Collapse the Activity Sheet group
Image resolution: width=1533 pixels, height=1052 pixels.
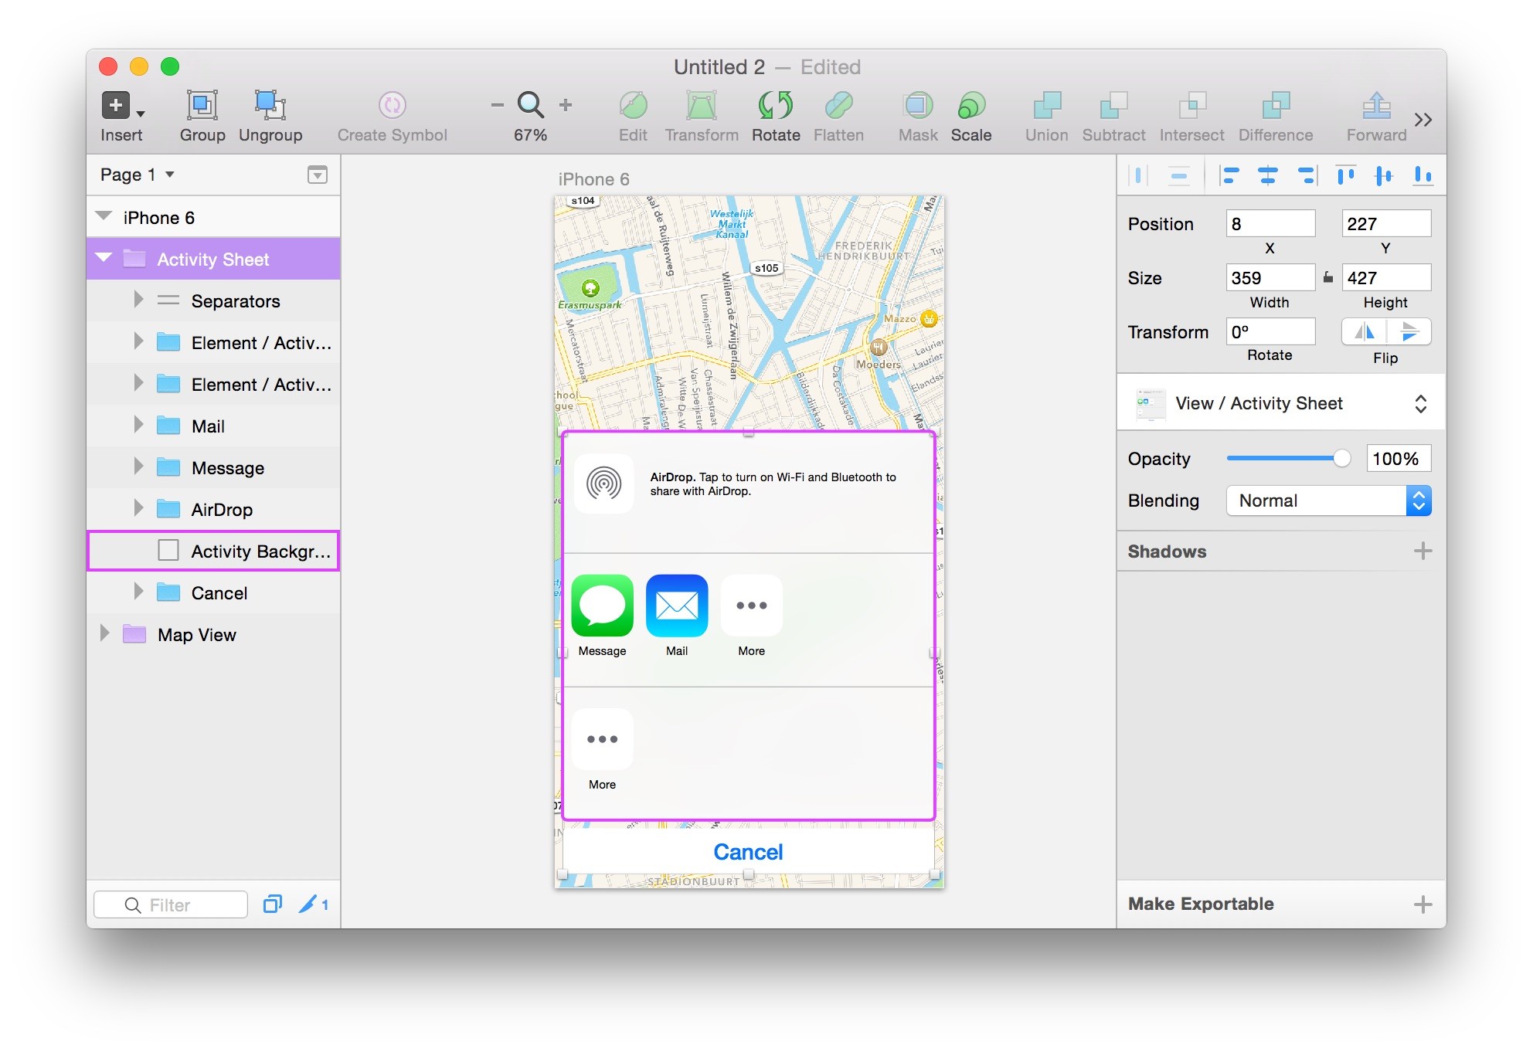tap(104, 258)
